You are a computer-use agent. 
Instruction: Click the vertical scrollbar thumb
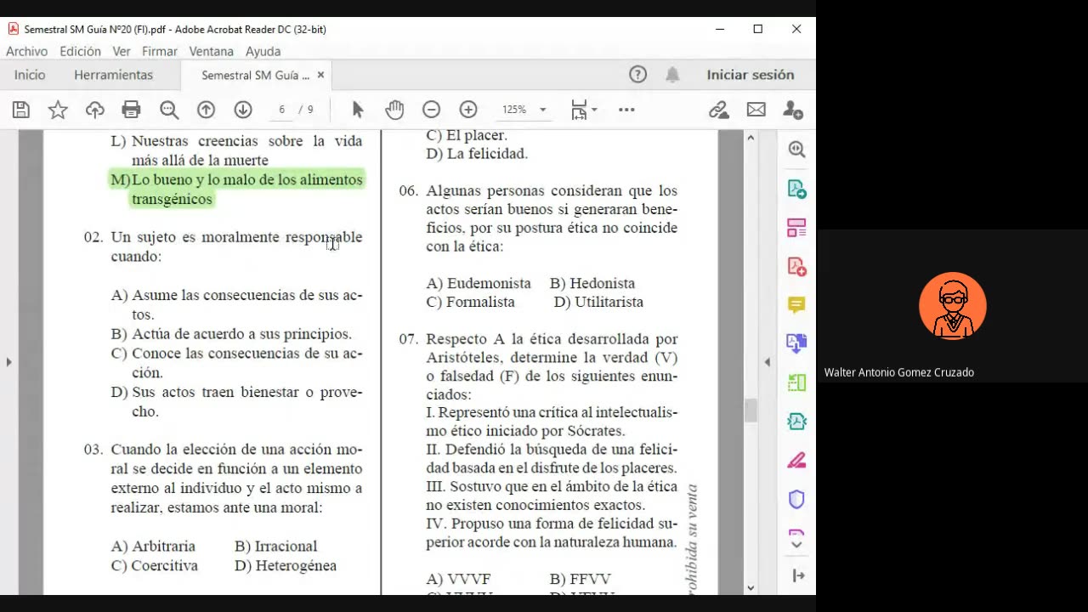[751, 411]
